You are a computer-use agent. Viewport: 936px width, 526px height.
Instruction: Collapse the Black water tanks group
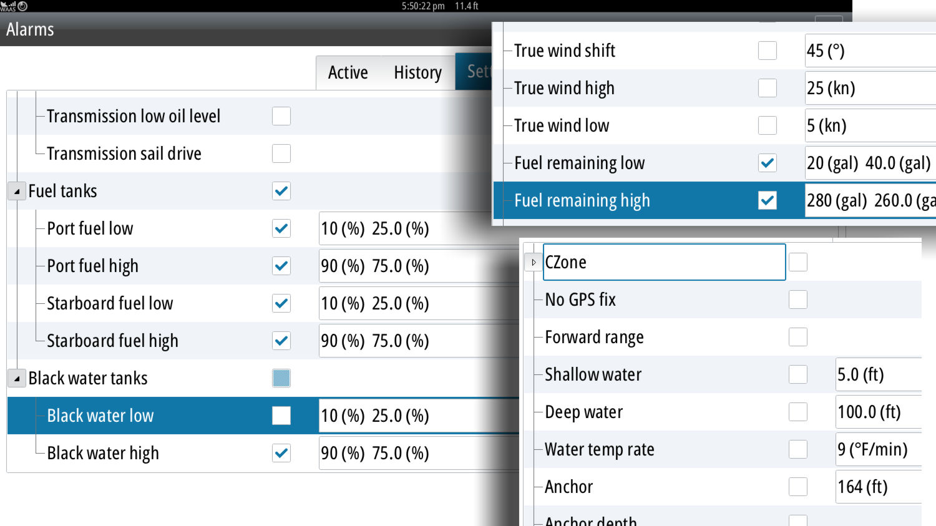17,379
